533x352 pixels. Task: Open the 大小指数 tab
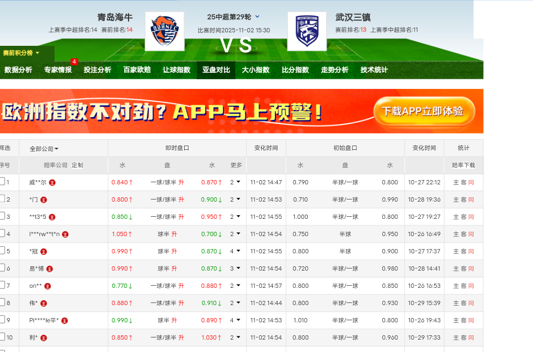coord(255,70)
